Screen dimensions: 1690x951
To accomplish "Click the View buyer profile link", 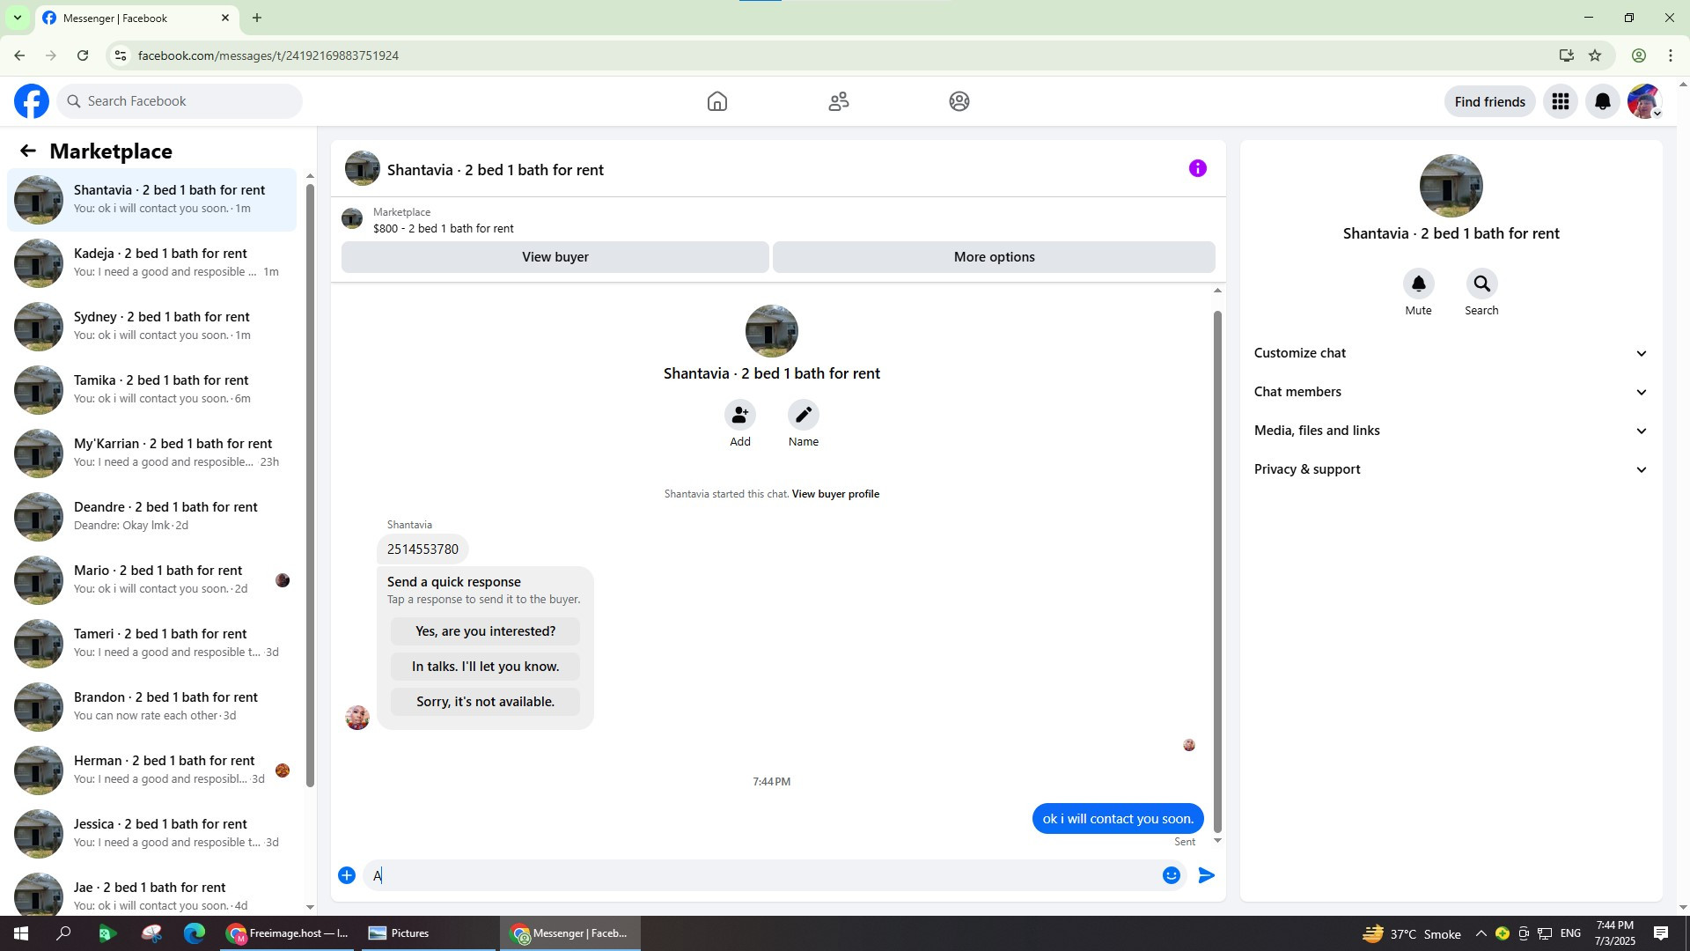I will tap(834, 494).
